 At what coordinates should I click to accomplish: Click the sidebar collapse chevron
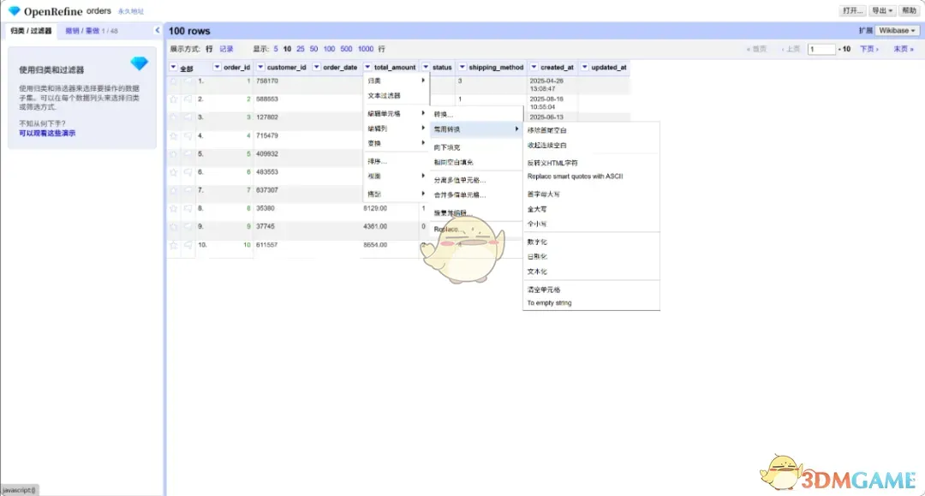click(158, 29)
